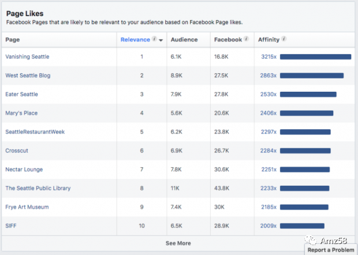Viewport: 358px width, 255px height.
Task: Open the Nectar Lounge page link
Action: (24, 170)
